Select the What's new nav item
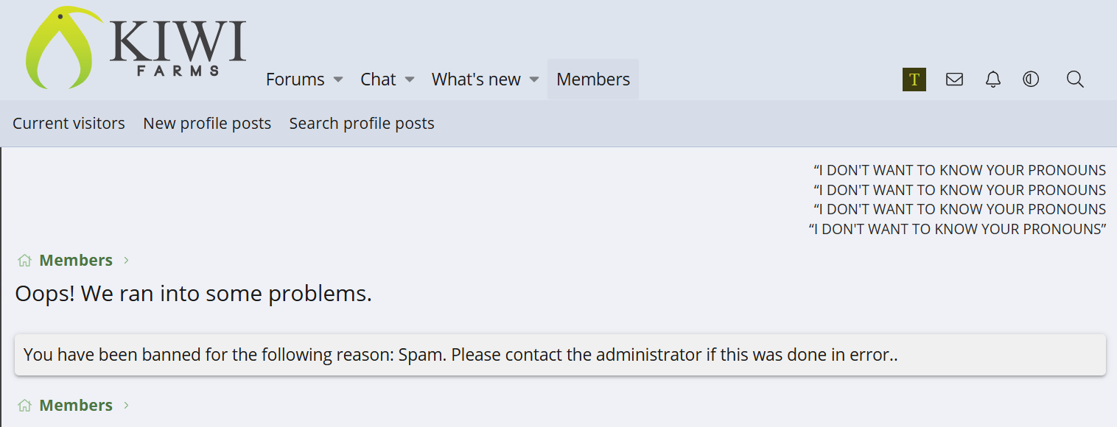 476,80
